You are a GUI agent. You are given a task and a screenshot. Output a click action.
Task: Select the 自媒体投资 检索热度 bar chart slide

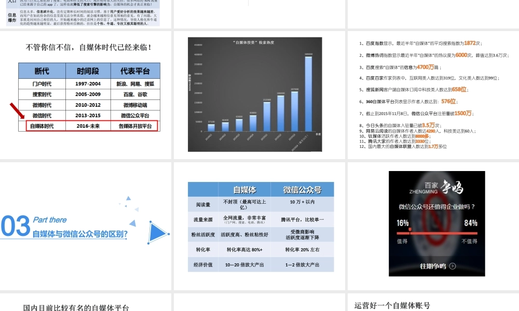(259, 95)
